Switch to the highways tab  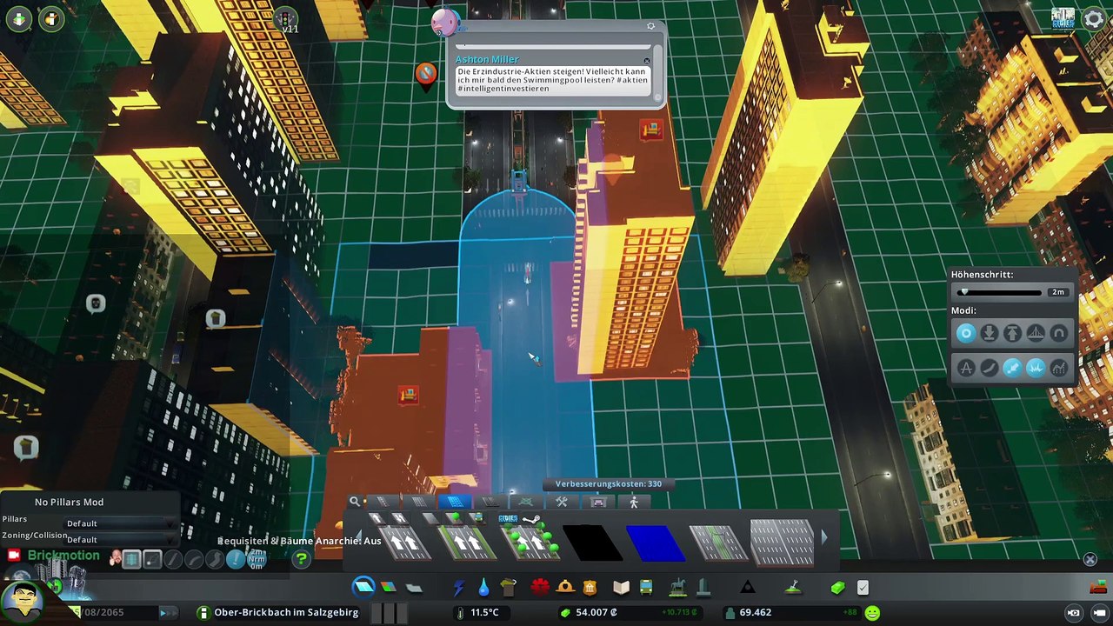point(490,502)
